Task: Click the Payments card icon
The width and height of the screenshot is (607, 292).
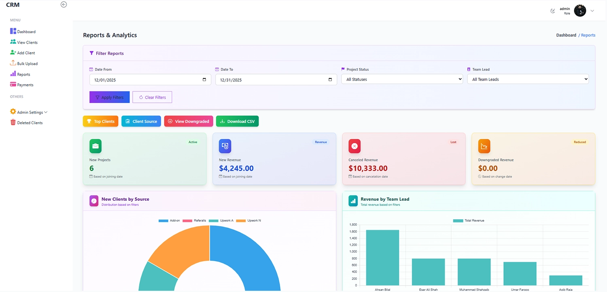Action: (13, 85)
